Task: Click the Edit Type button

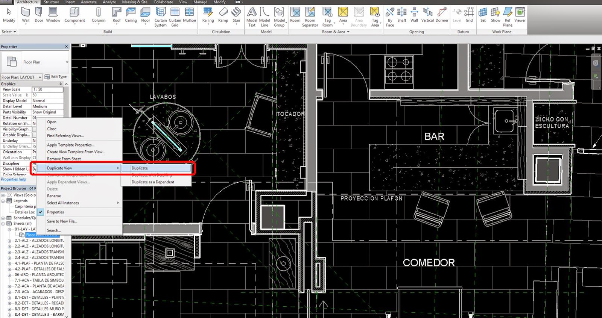Action: (56, 77)
